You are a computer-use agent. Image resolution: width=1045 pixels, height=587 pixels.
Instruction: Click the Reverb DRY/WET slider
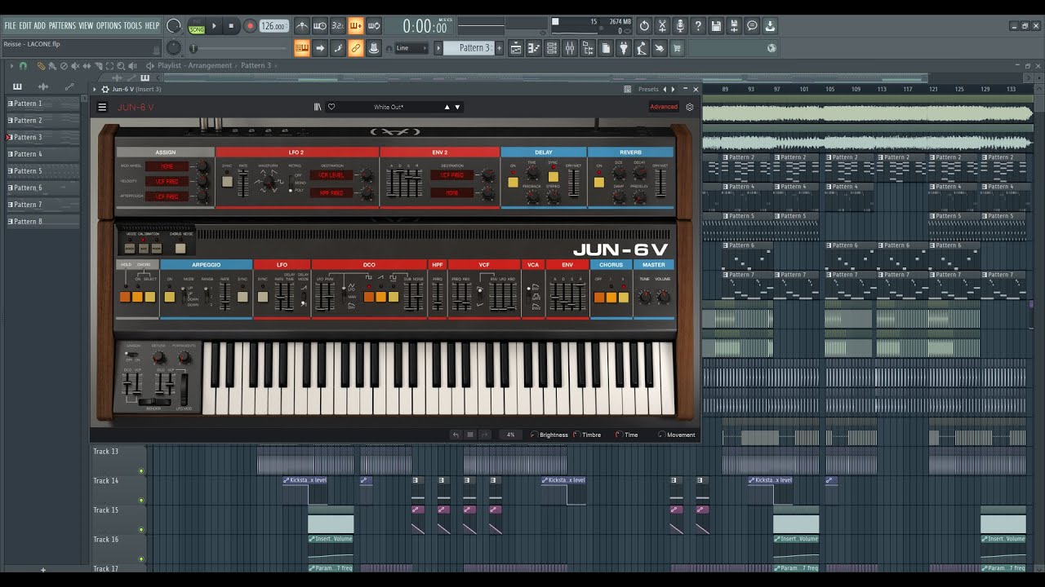[x=660, y=183]
